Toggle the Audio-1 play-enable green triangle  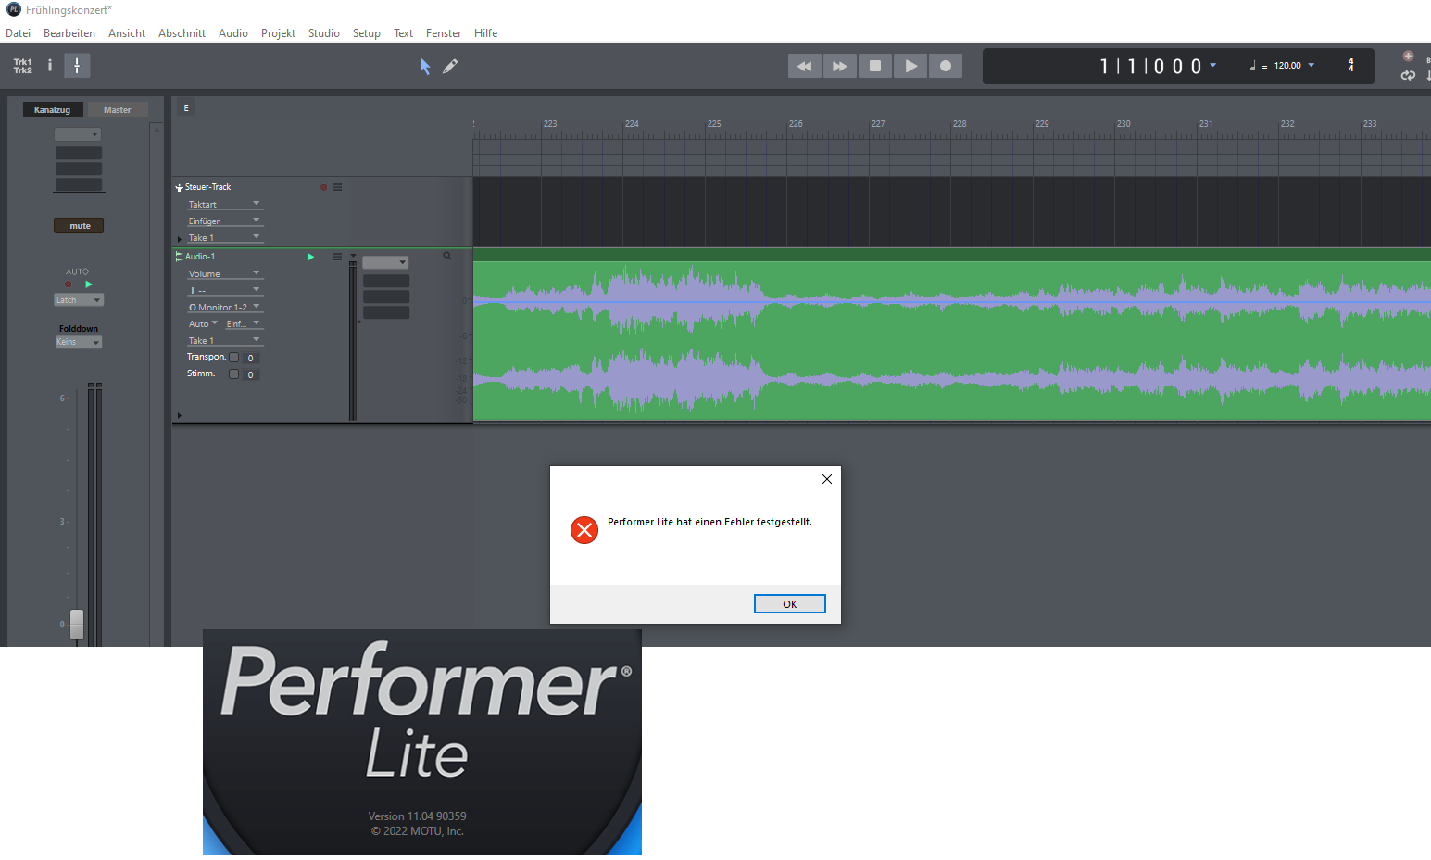[311, 257]
